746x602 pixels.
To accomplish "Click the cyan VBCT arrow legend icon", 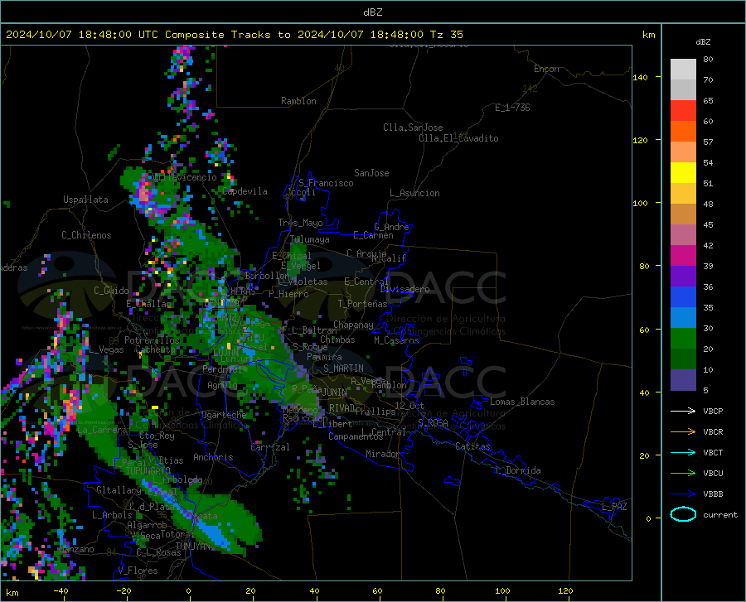I will (683, 452).
